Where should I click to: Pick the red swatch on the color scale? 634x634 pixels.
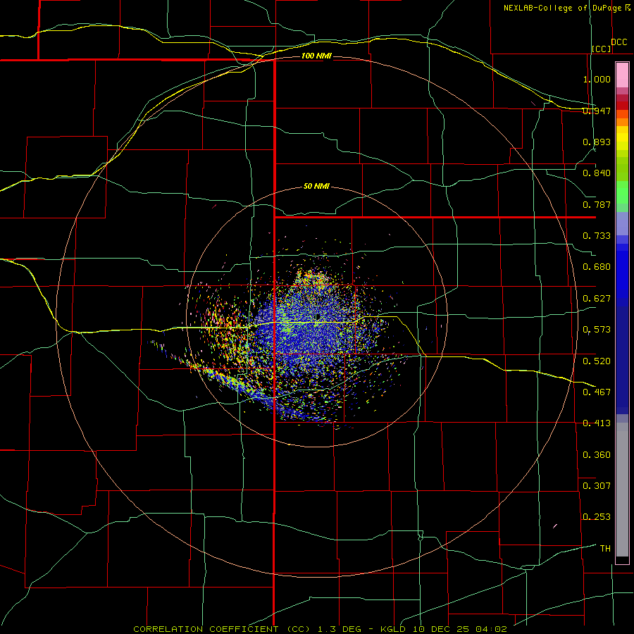[x=622, y=106]
